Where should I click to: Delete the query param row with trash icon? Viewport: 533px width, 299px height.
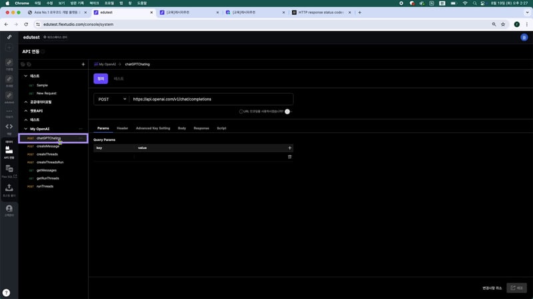(289, 157)
